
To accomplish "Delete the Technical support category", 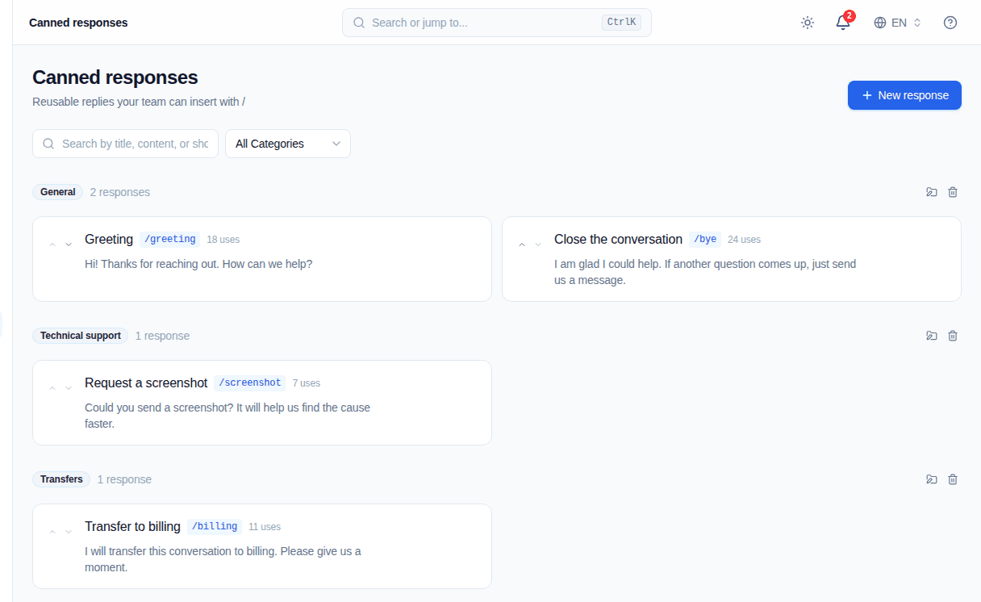I will click(x=953, y=336).
